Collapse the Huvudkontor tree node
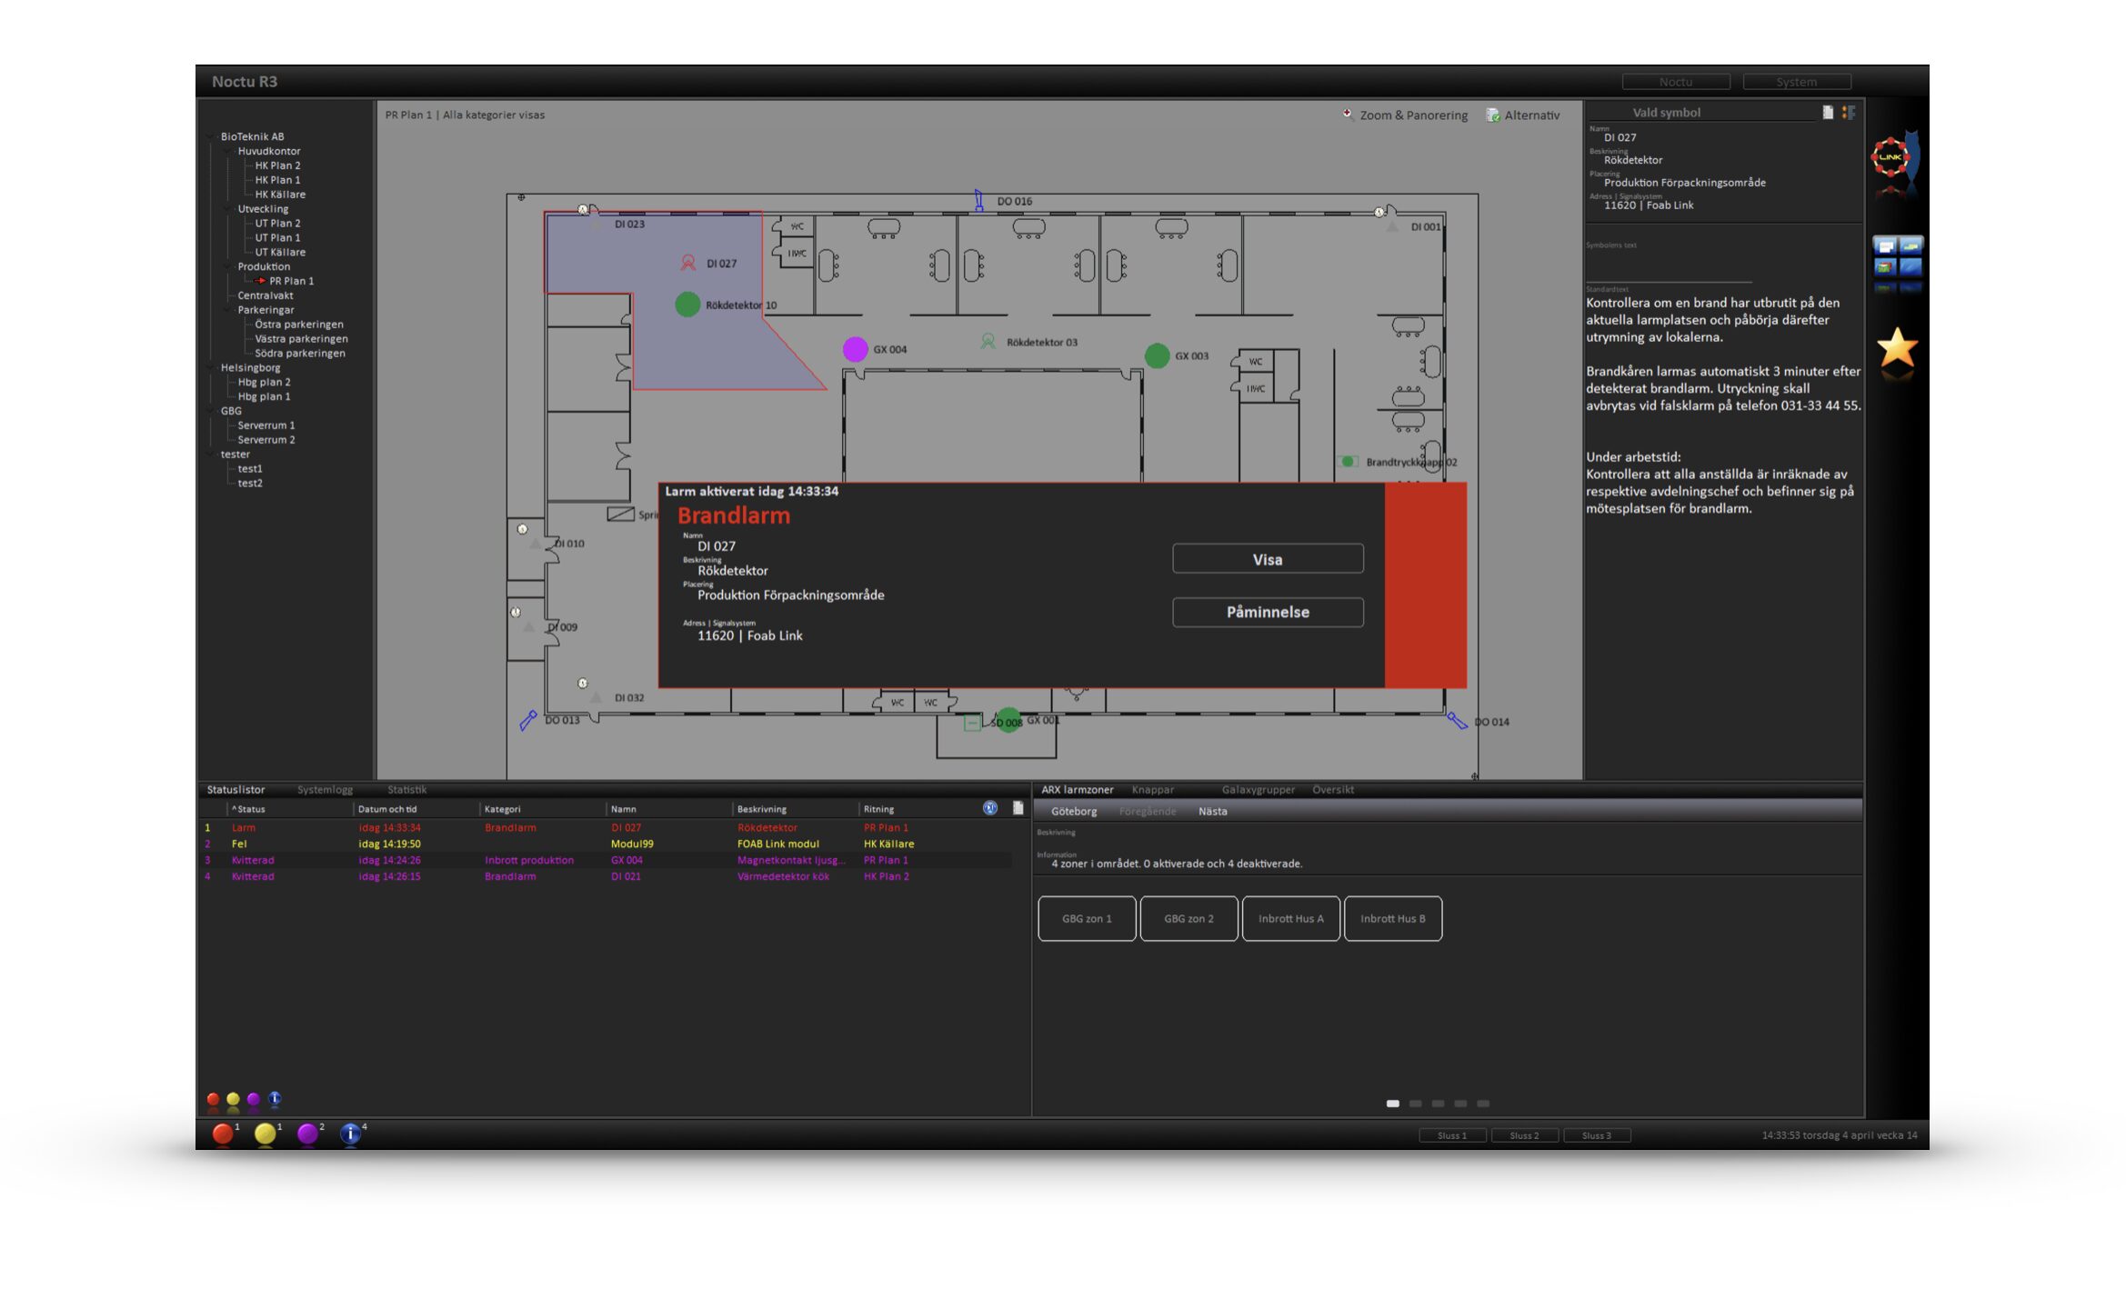 (x=227, y=151)
